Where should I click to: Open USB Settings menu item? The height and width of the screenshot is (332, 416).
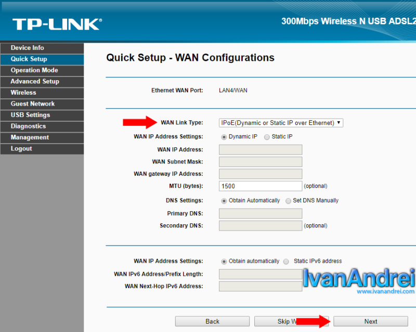pyautogui.click(x=30, y=115)
